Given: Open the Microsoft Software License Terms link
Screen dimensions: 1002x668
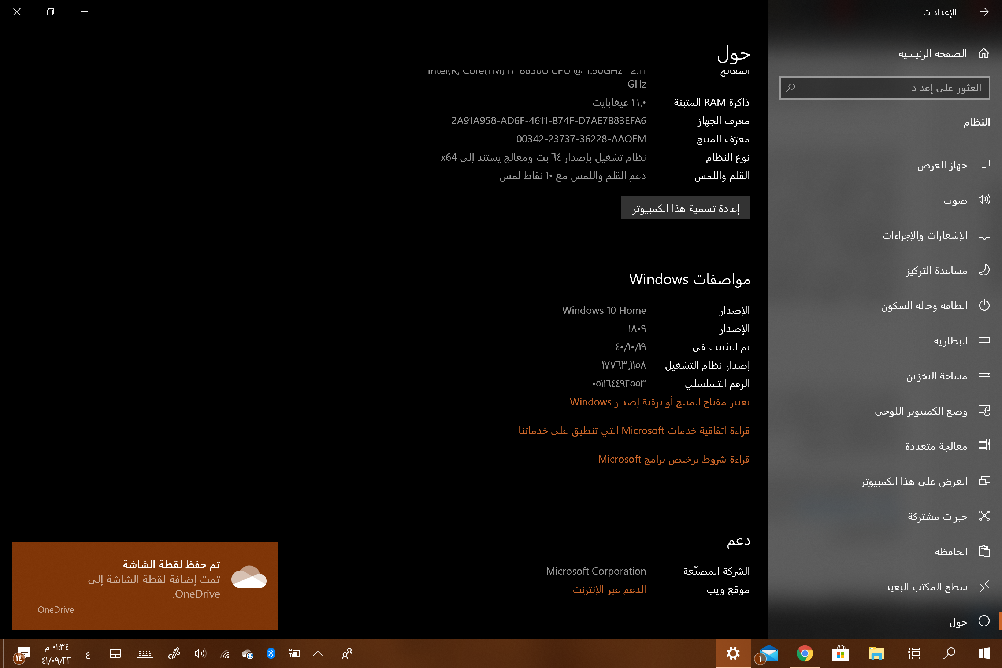Looking at the screenshot, I should 673,459.
